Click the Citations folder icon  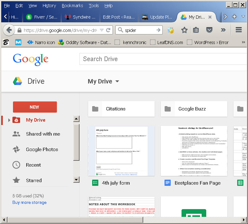click(95, 109)
